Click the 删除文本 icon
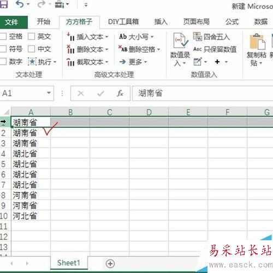273x273 pixels. pos(70,49)
